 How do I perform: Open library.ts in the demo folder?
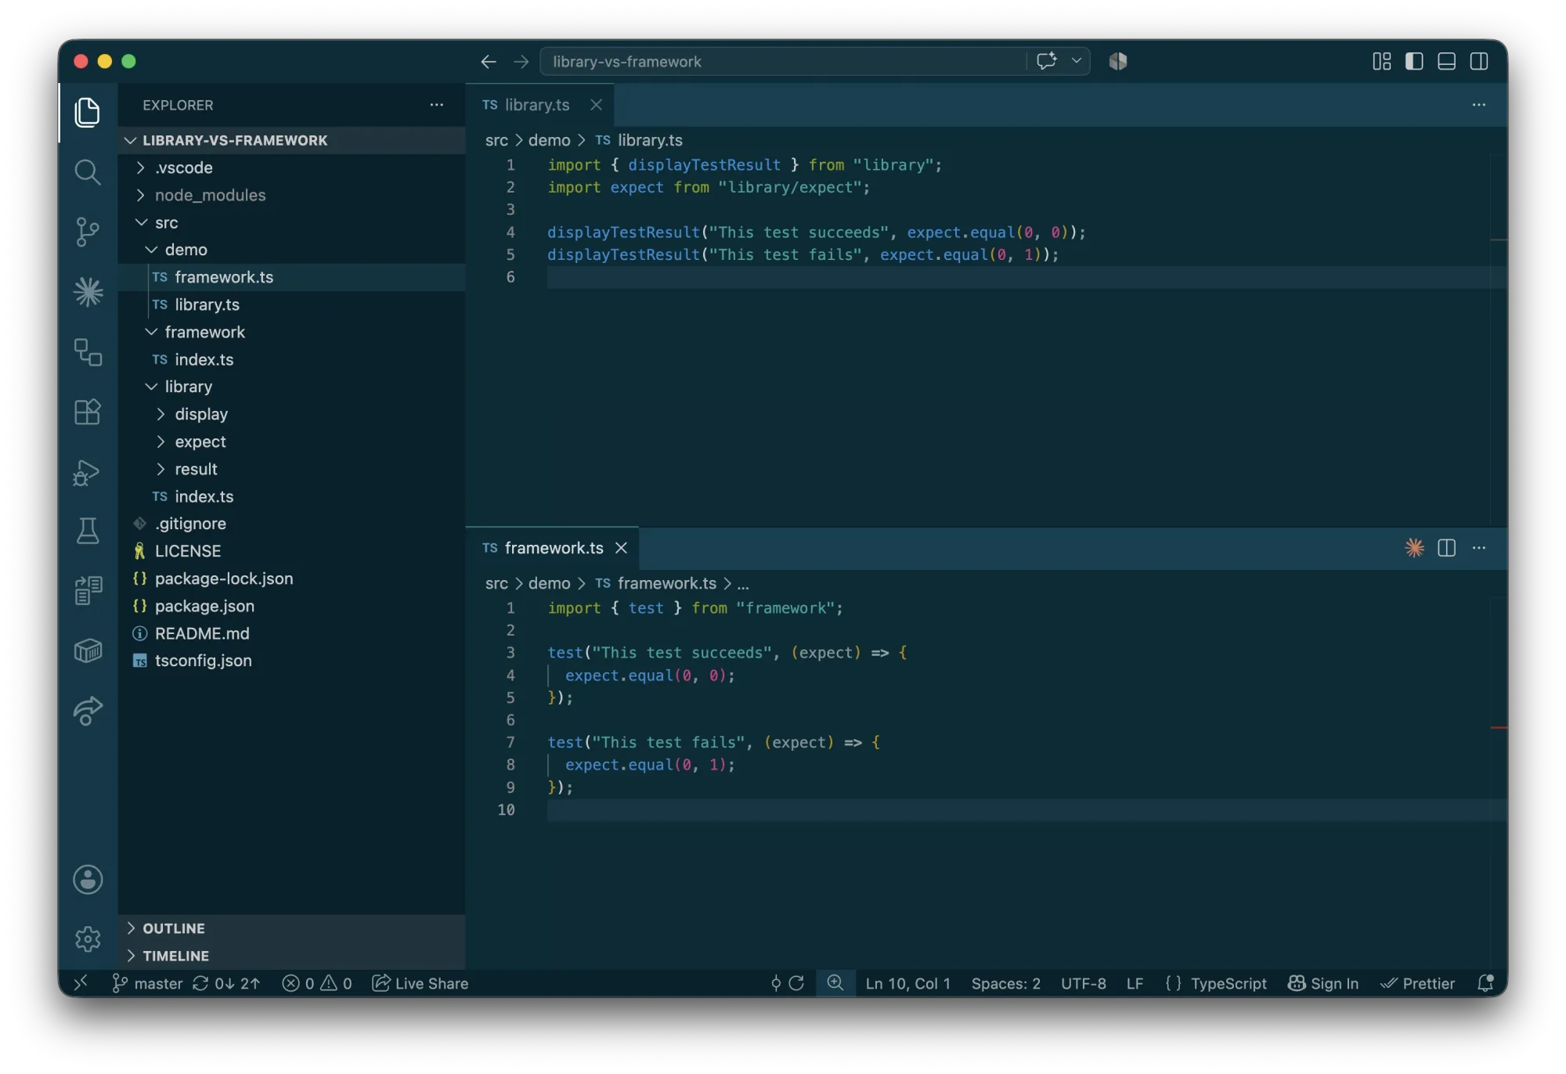[292, 305]
